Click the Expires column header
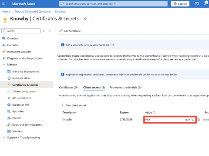209x156 pixels. click(x=125, y=112)
